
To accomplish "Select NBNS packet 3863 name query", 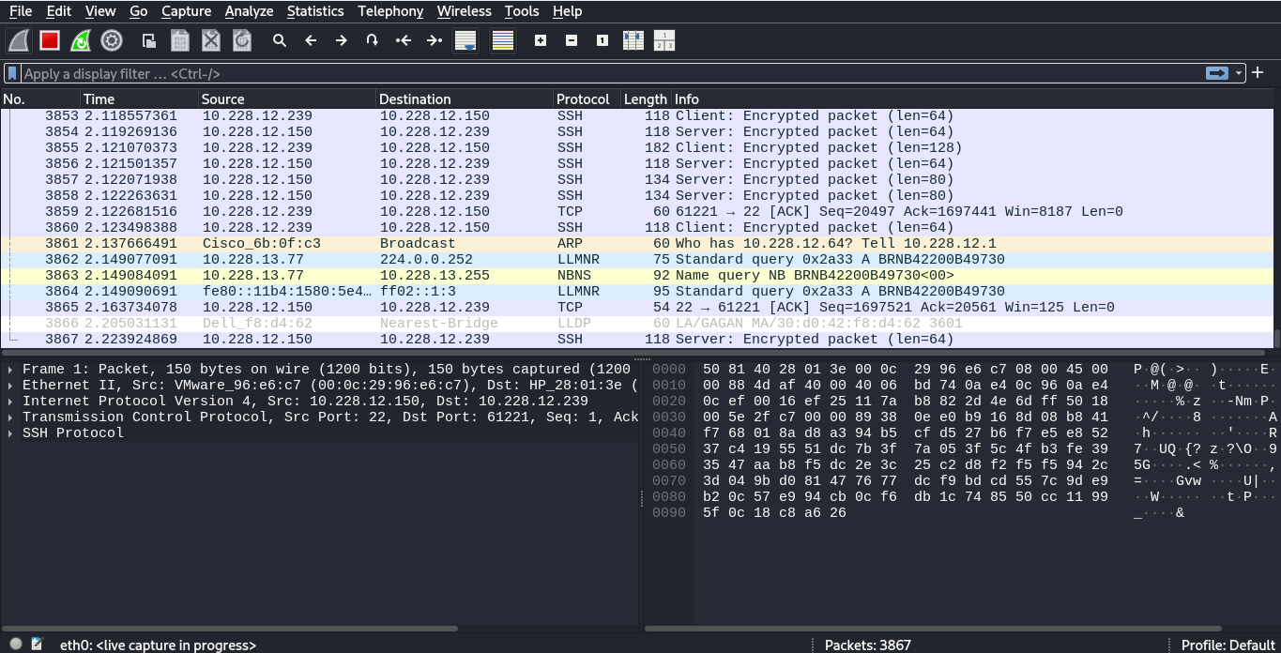I will click(636, 275).
